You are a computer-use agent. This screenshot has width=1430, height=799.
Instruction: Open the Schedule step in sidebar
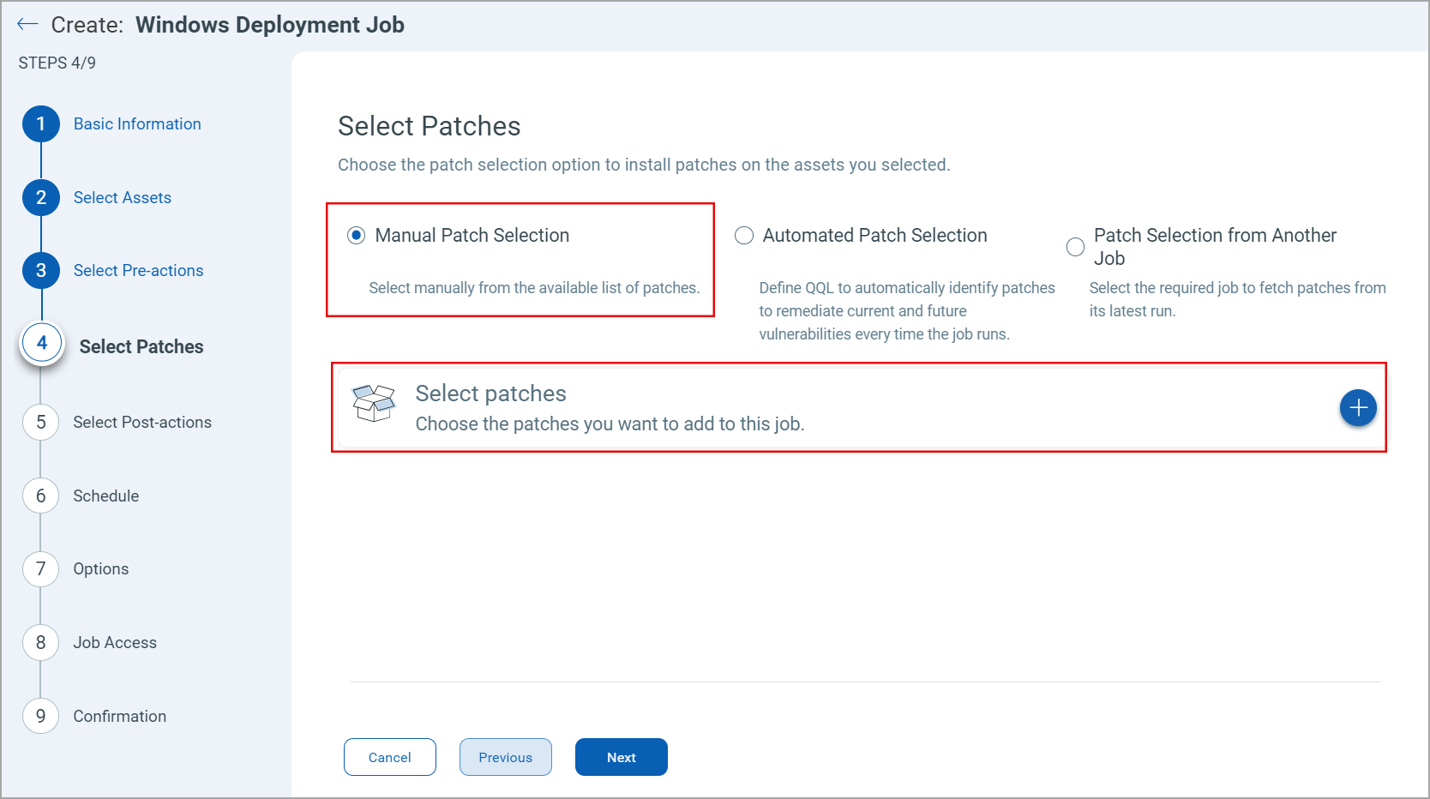pyautogui.click(x=106, y=496)
